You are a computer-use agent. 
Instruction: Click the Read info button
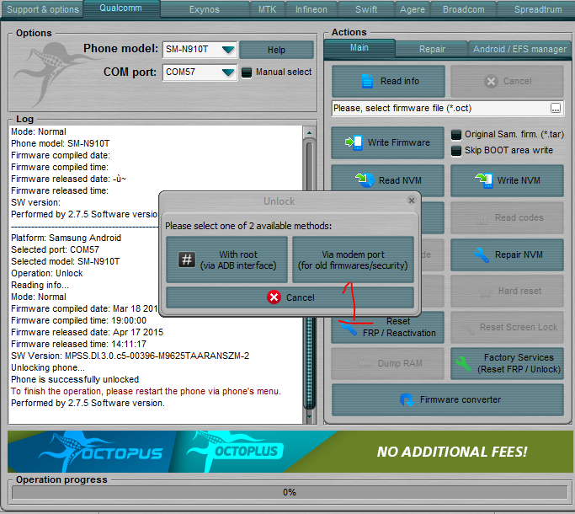click(x=388, y=81)
